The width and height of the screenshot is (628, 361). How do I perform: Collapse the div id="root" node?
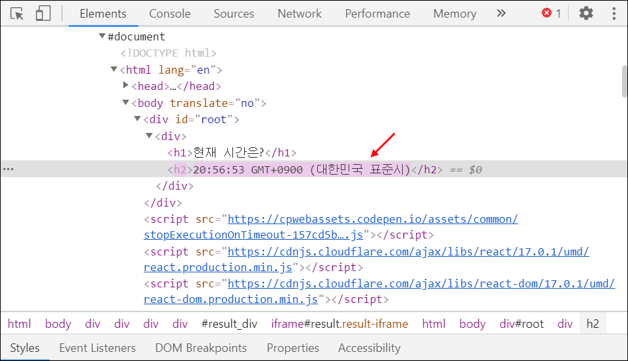tap(137, 119)
